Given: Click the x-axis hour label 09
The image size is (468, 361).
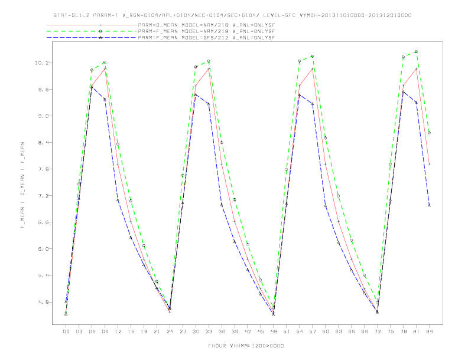Looking at the screenshot, I should coord(105,332).
